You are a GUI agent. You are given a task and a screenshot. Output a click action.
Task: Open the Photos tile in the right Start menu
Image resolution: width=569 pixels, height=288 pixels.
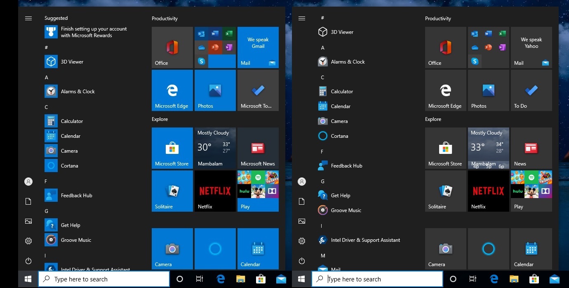[488, 90]
